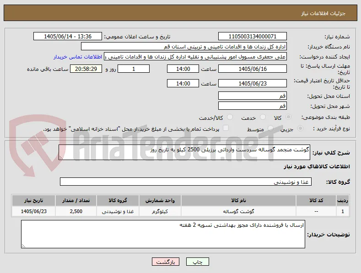Click the response deadline date 1405/06/16

click(252, 69)
